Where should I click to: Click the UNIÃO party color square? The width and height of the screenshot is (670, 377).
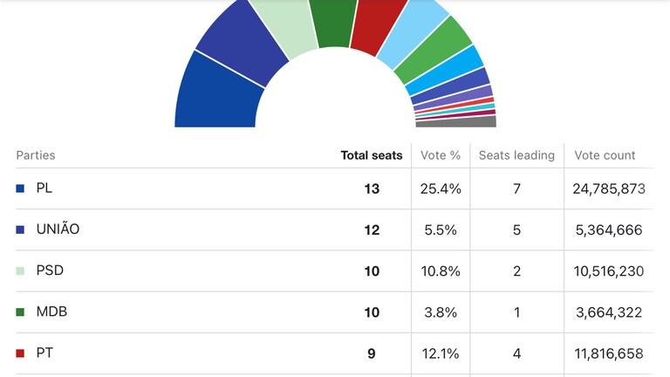tap(20, 230)
